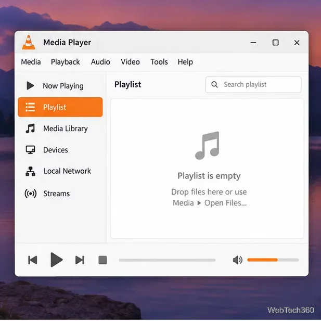Click the playback seek bar
Viewport: 321px width, 321px height.
(x=167, y=260)
